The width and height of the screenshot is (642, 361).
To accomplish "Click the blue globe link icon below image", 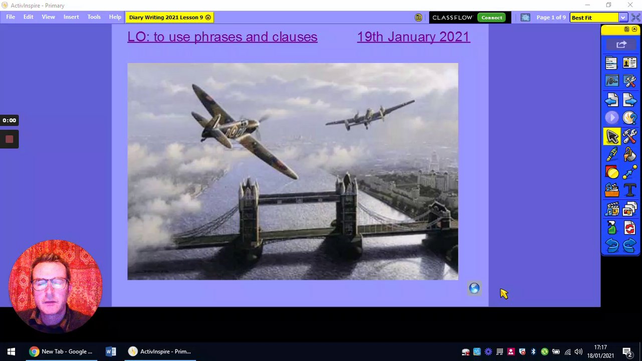I will pos(474,288).
